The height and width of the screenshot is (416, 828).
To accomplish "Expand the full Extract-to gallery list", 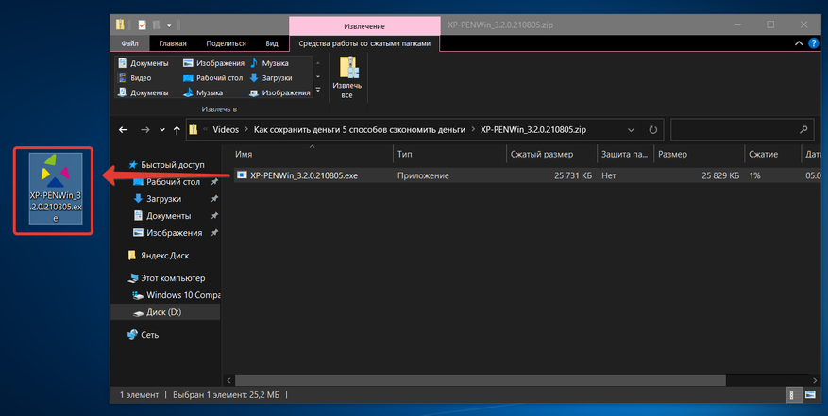I will (x=318, y=91).
